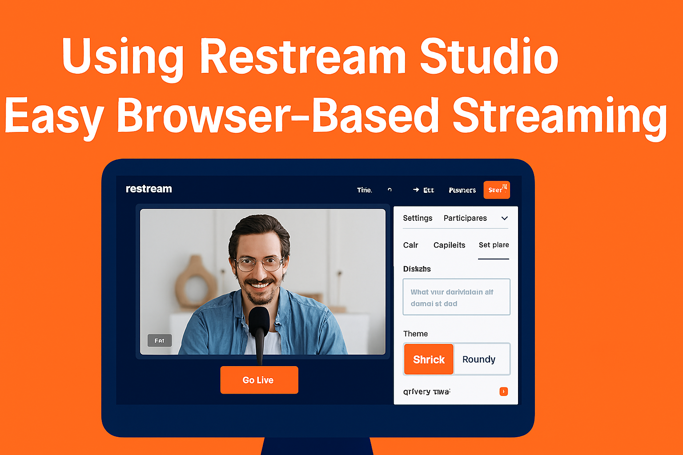Click the notification icon inside the Ster button
The width and height of the screenshot is (683, 455).
504,186
